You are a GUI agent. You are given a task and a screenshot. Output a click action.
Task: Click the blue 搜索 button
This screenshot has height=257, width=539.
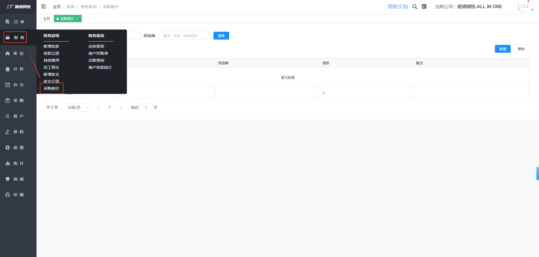[x=221, y=36]
